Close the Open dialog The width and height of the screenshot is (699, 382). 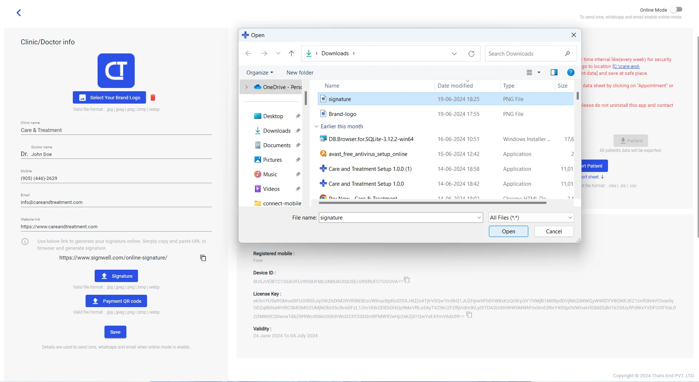click(x=573, y=35)
